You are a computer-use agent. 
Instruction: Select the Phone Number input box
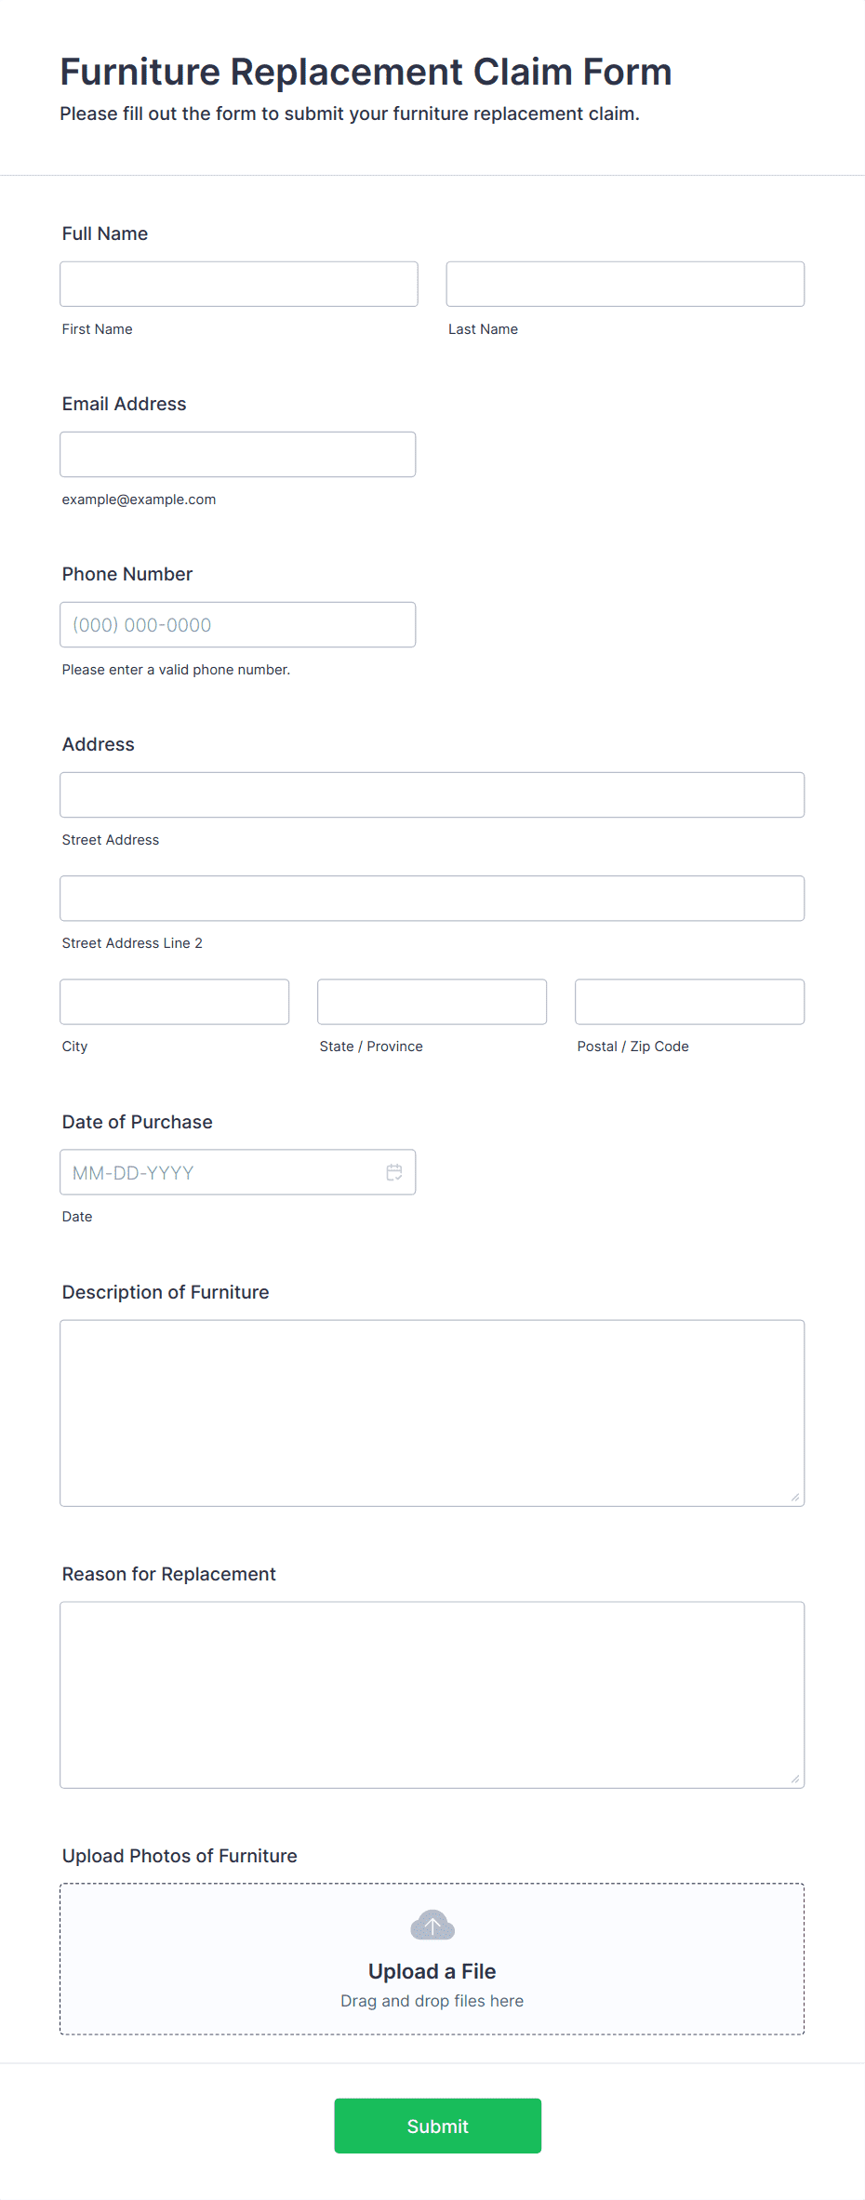click(238, 624)
